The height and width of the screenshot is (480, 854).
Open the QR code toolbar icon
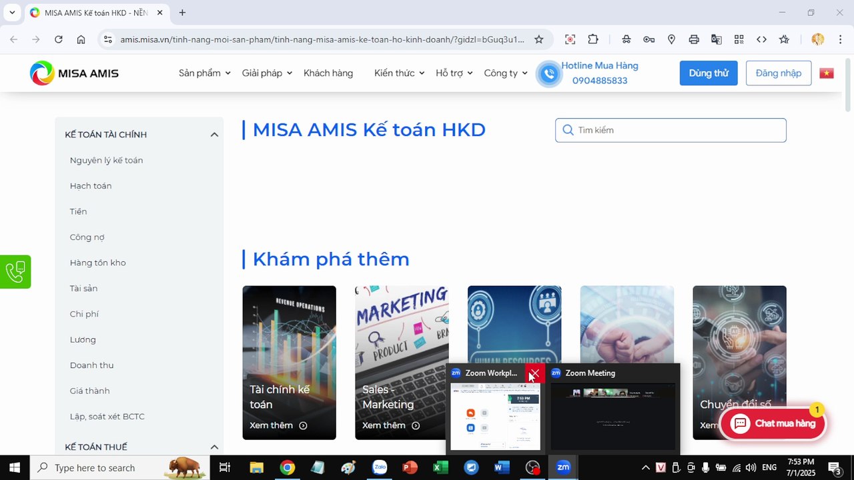point(739,39)
